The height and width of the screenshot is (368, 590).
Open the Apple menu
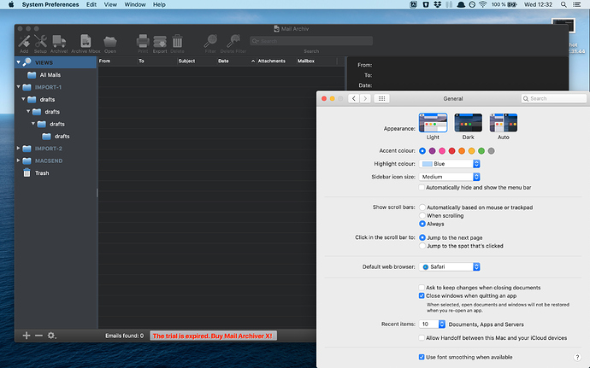[x=11, y=4]
